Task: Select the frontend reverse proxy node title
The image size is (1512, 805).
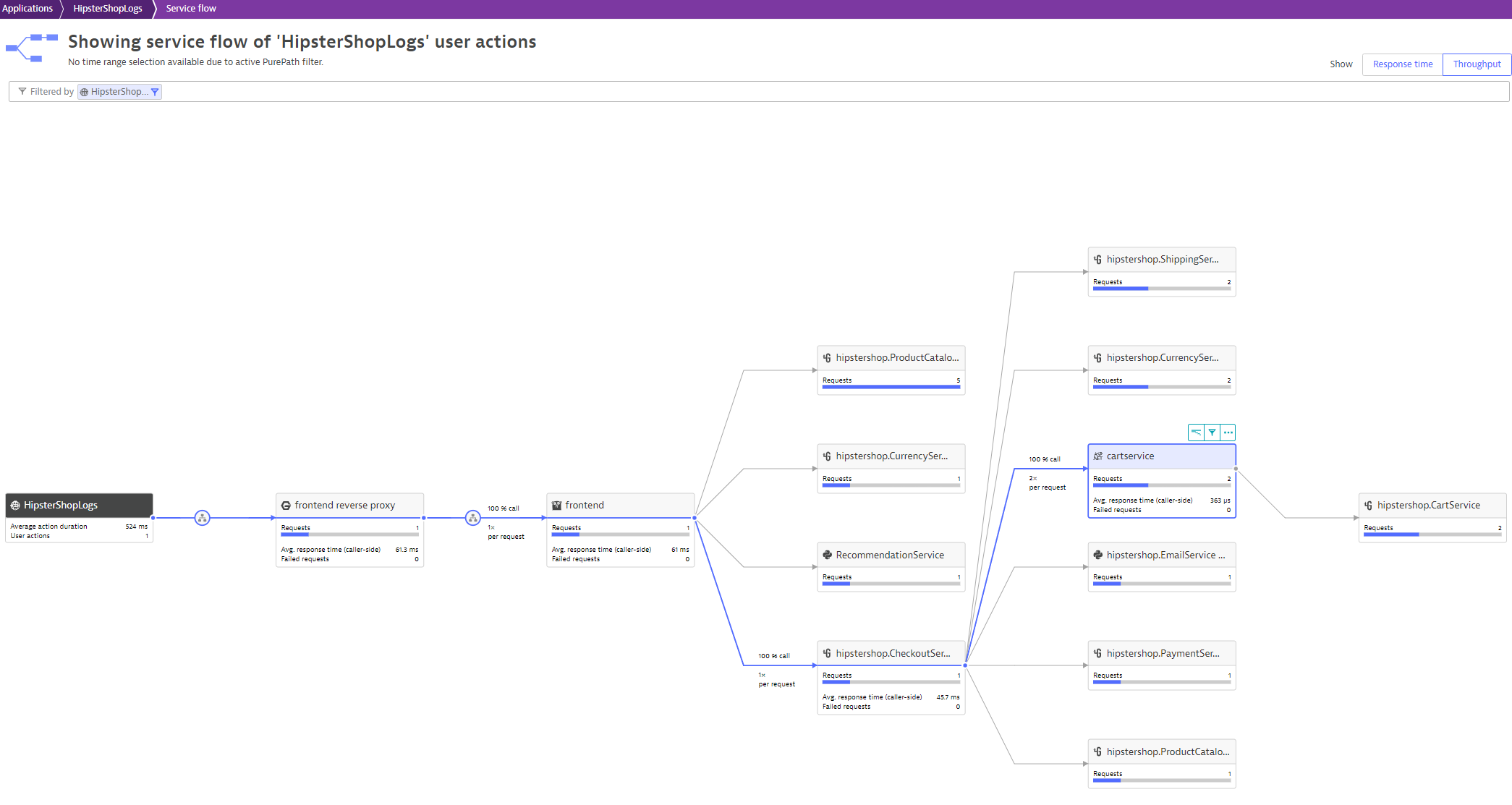Action: 345,506
